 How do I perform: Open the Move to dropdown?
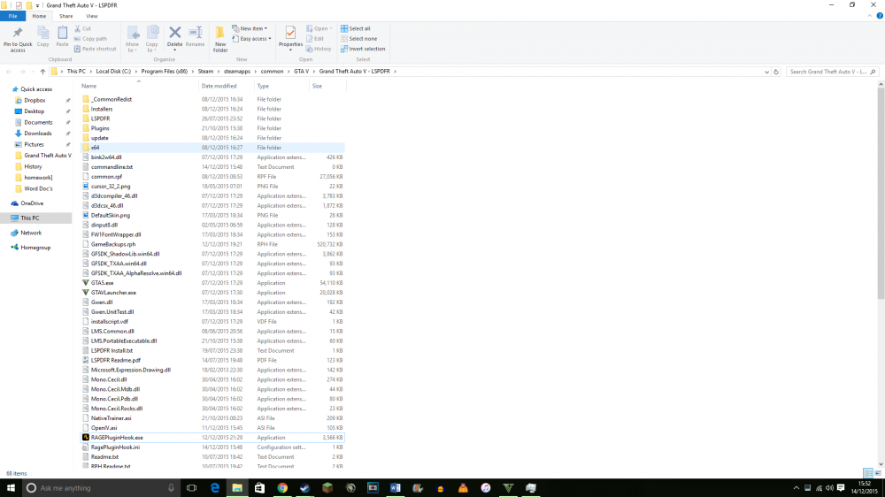133,40
